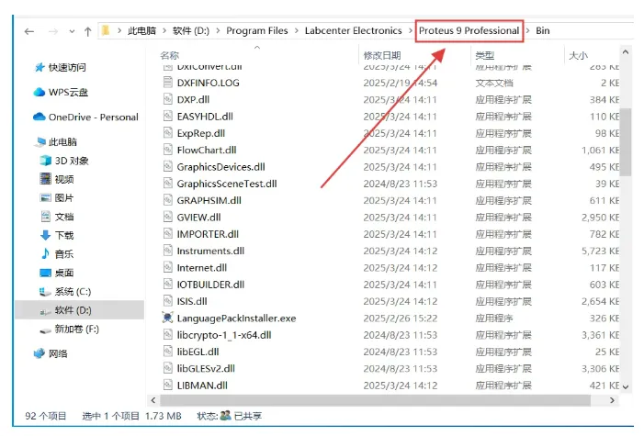Click the Back navigation arrow

coord(29,31)
